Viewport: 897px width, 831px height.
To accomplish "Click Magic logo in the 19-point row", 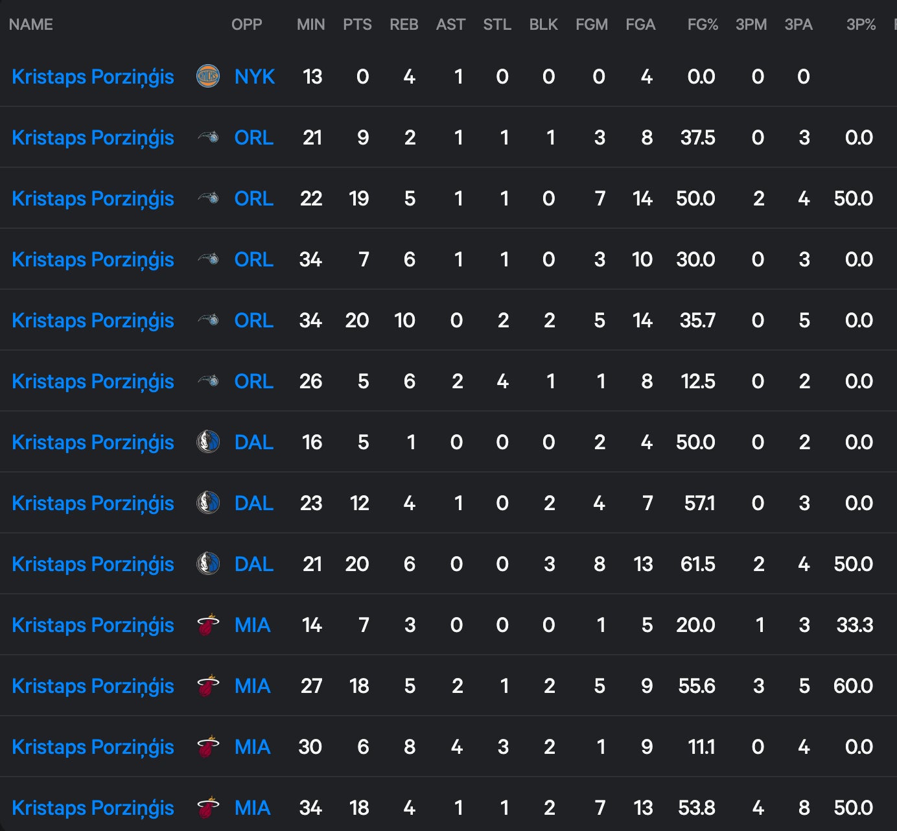I will (208, 198).
